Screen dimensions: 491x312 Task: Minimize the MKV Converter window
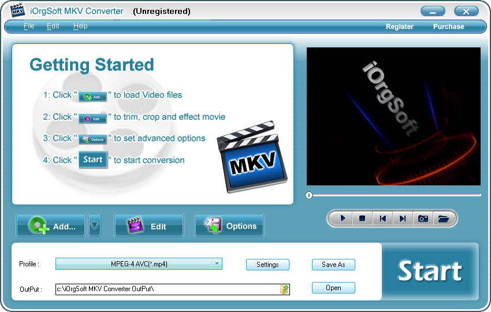tap(433, 12)
